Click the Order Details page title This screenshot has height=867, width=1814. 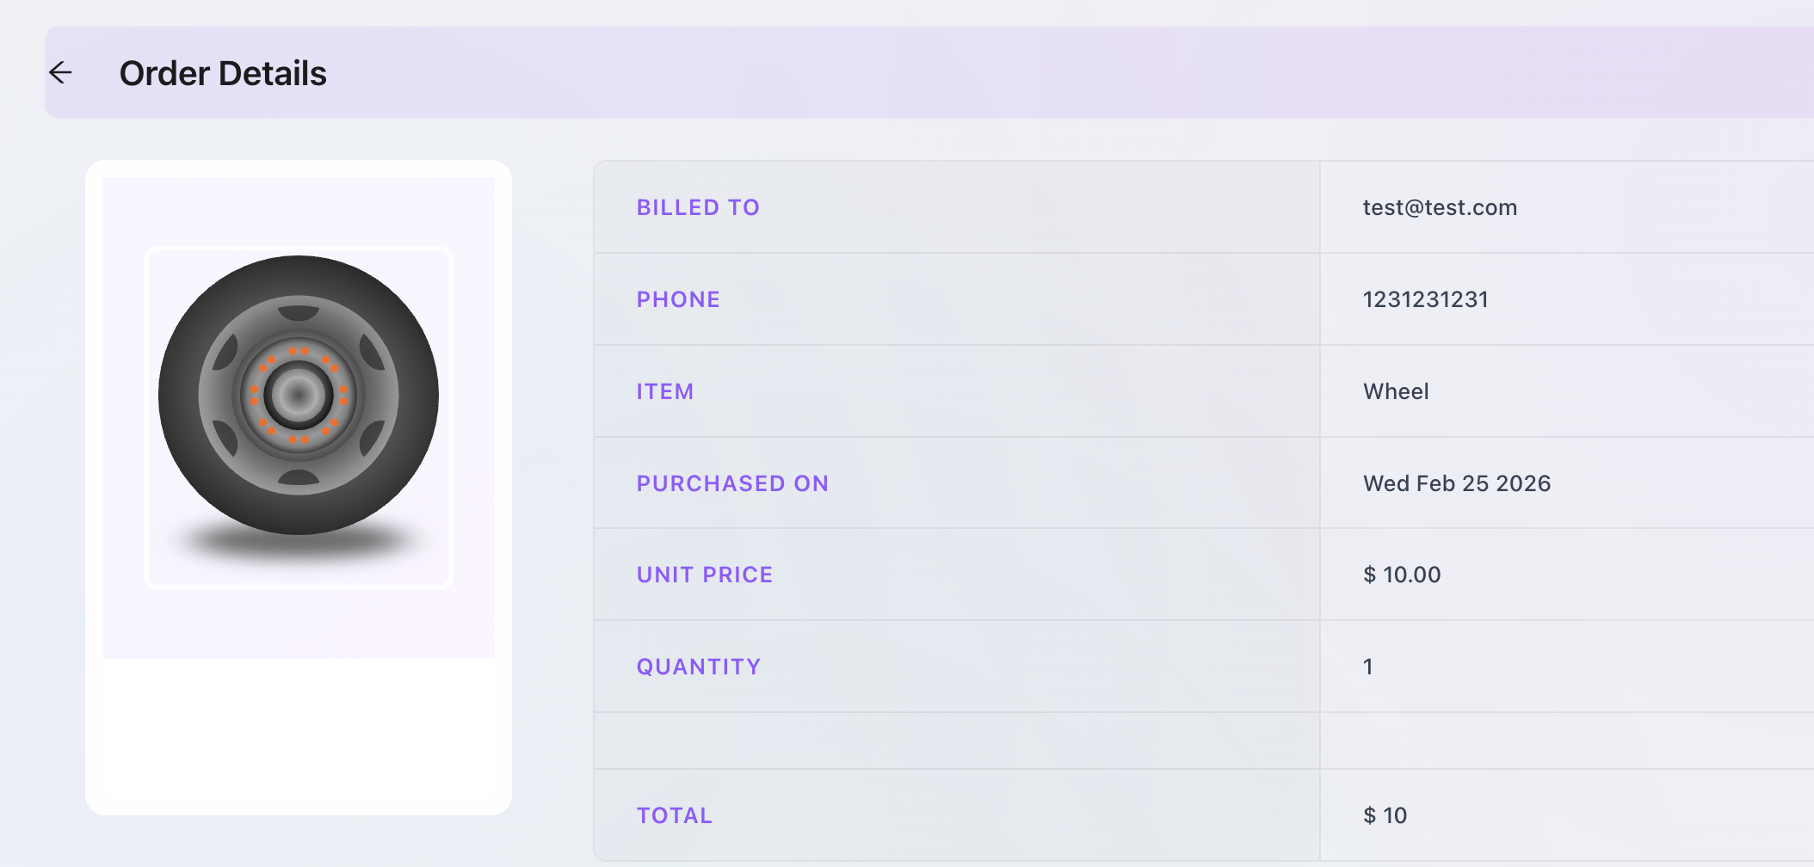click(x=223, y=73)
